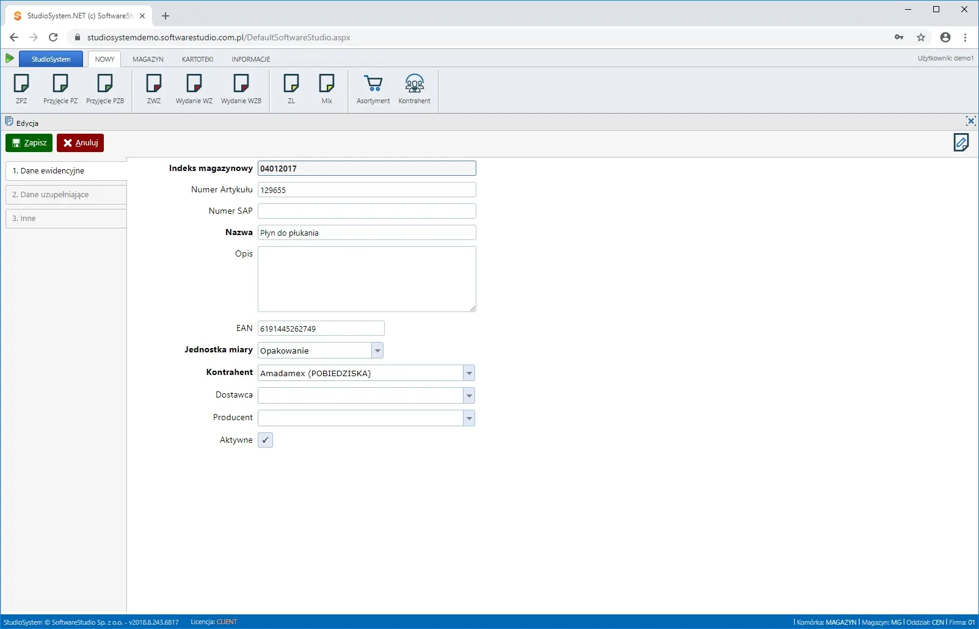Go back in browser history
Image resolution: width=979 pixels, height=629 pixels.
coord(14,37)
